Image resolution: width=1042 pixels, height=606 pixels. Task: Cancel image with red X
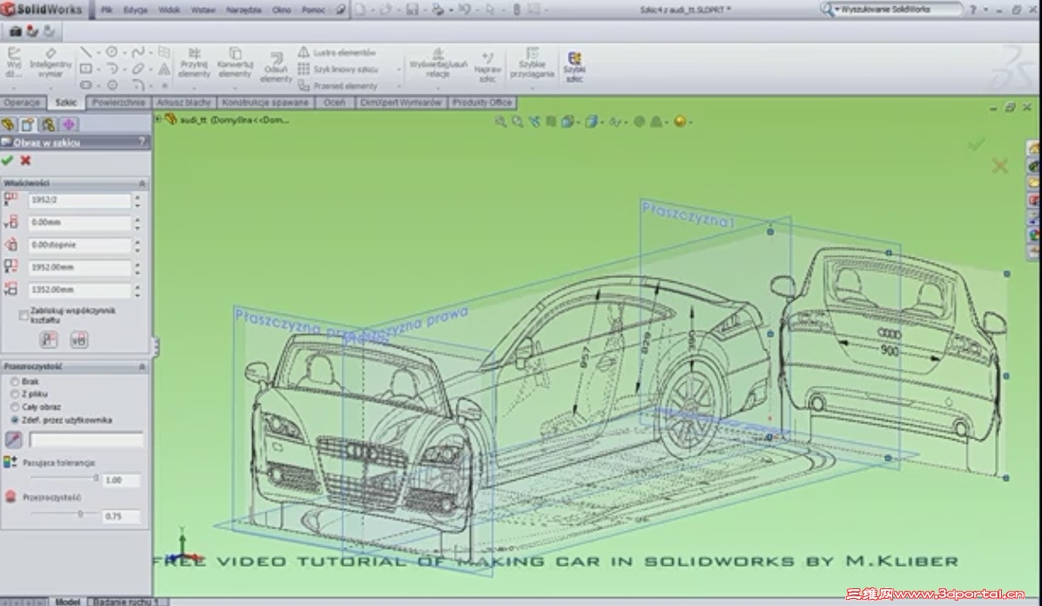click(x=25, y=160)
